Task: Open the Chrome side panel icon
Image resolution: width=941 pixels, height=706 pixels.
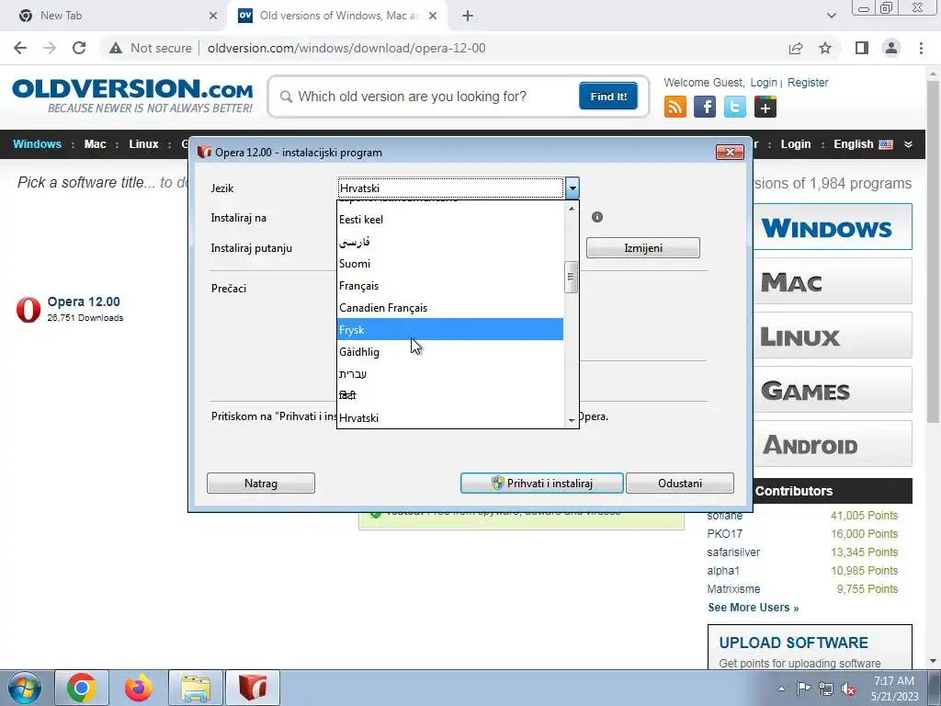Action: tap(862, 48)
